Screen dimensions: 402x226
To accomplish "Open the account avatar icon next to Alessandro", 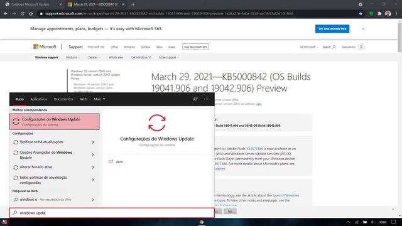I will [x=361, y=47].
